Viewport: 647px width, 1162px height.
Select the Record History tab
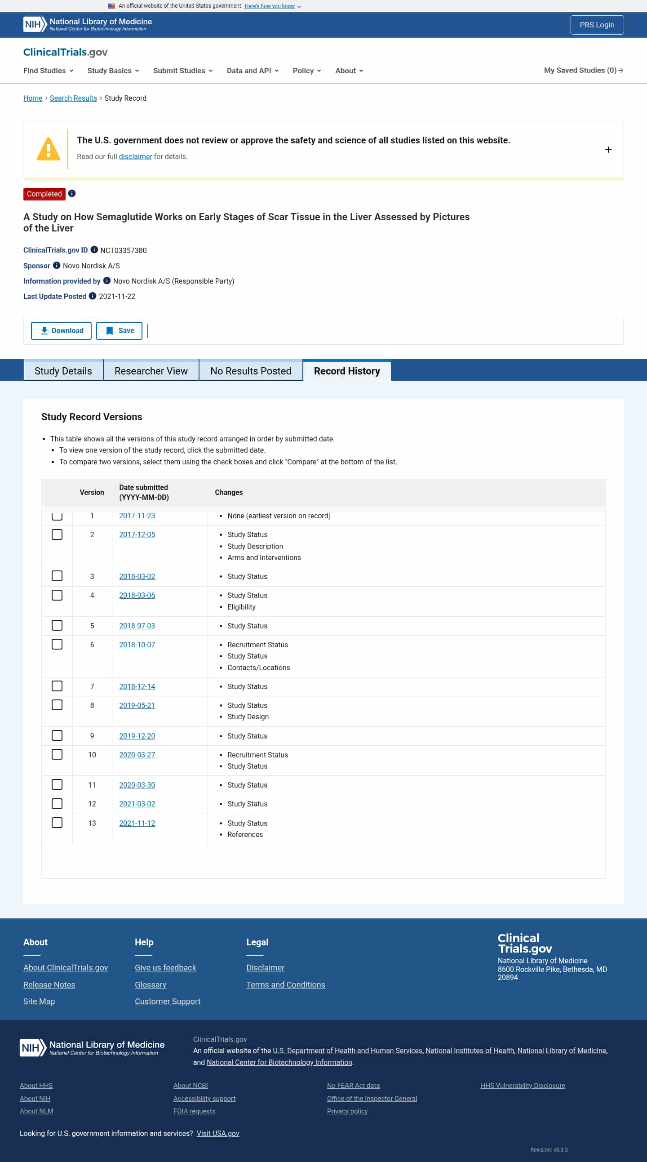pos(347,371)
